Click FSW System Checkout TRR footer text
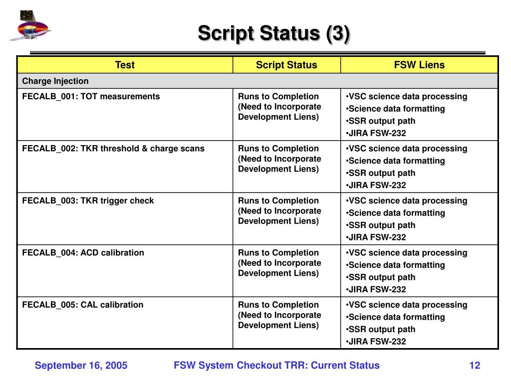The image size is (511, 383). click(276, 366)
